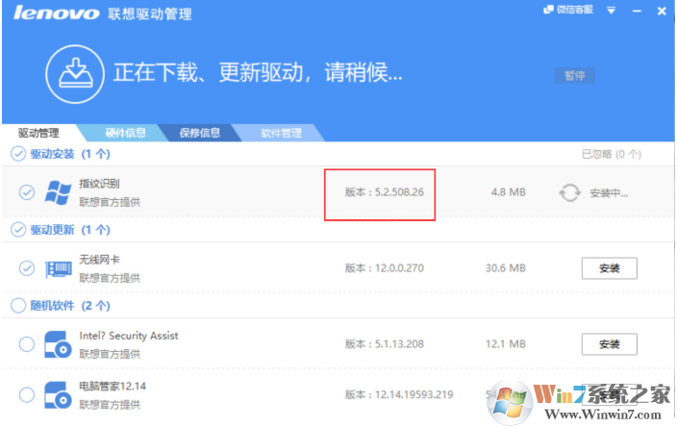Switch to the 软件管理 tab
Image resolution: width=677 pixels, height=428 pixels.
tap(281, 133)
